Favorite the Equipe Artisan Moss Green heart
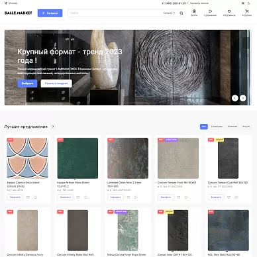Viewport: 257px width, 257px height. tap(78, 197)
